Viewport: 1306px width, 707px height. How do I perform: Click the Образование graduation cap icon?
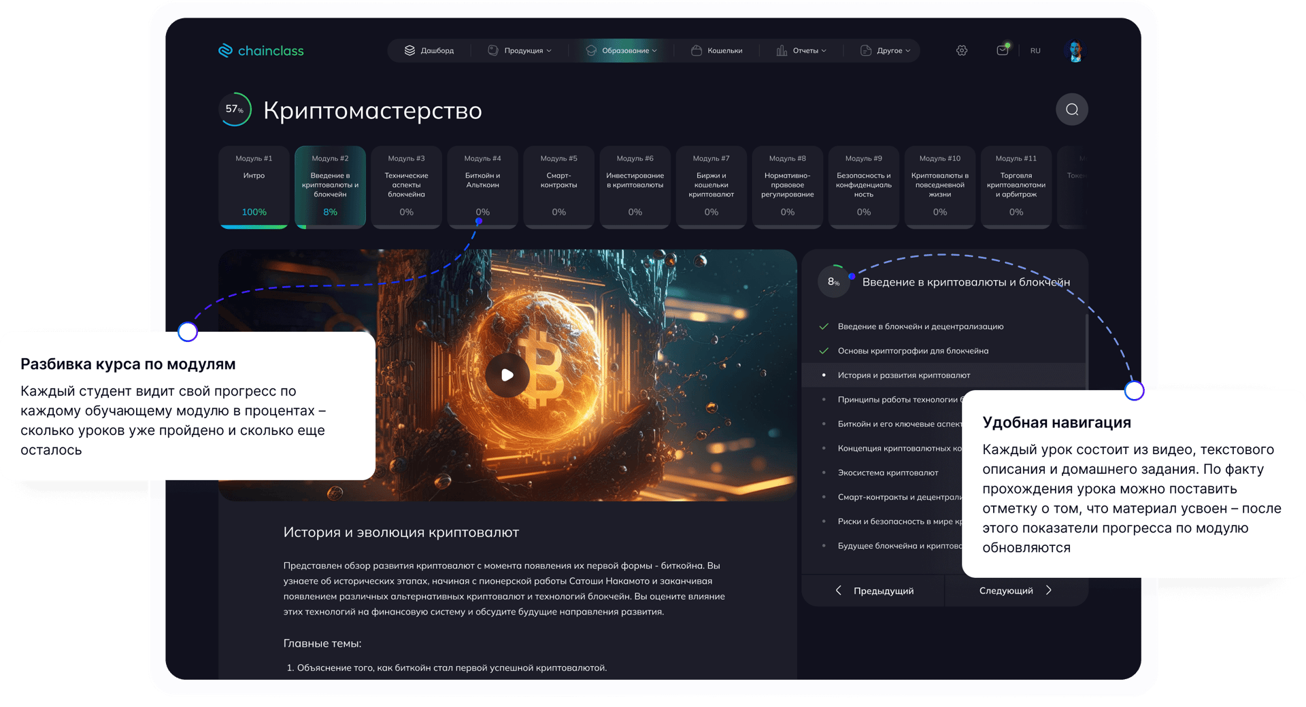tap(590, 50)
